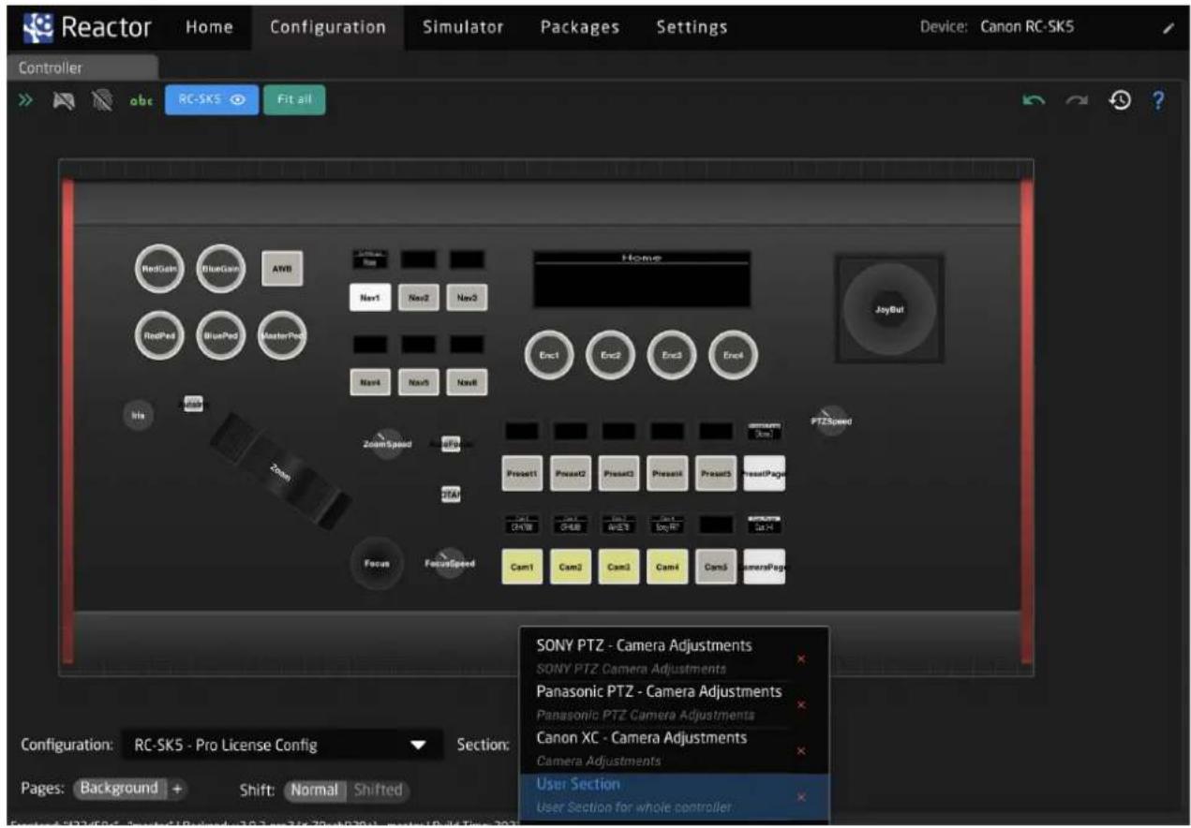Select the ZoomSpeed knob
1191x828 pixels.
[386, 444]
